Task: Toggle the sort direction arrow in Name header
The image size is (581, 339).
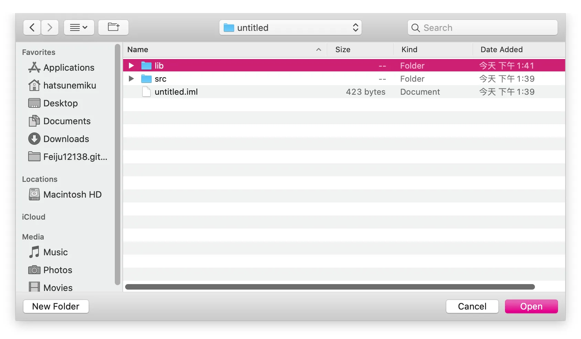Action: click(319, 50)
